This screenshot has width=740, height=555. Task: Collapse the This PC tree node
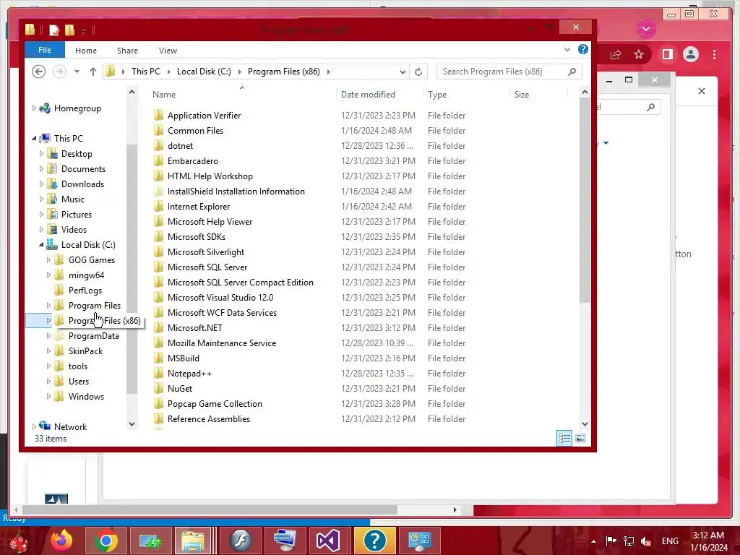click(x=34, y=138)
